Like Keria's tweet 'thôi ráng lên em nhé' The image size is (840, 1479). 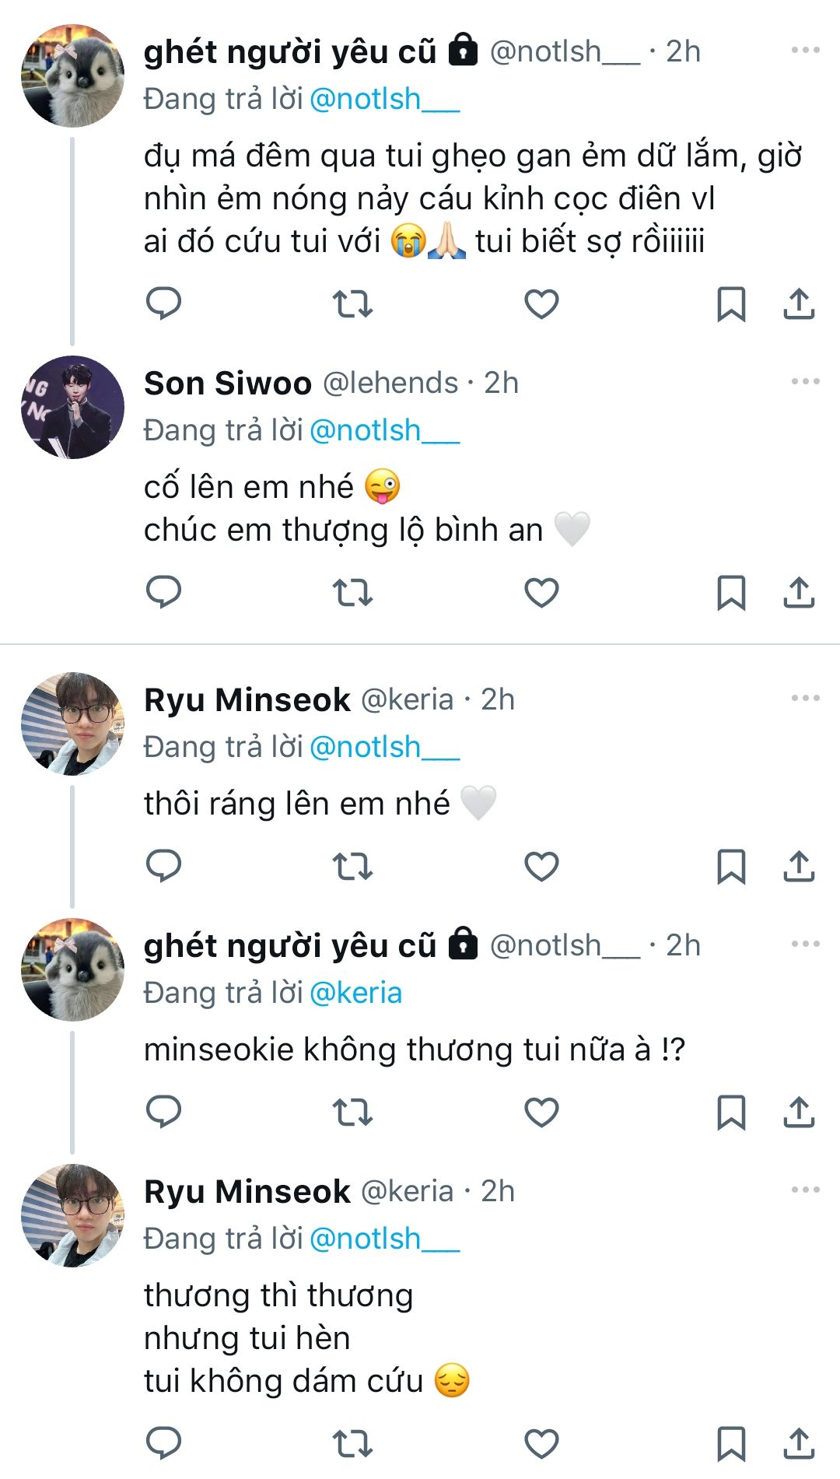coord(541,866)
